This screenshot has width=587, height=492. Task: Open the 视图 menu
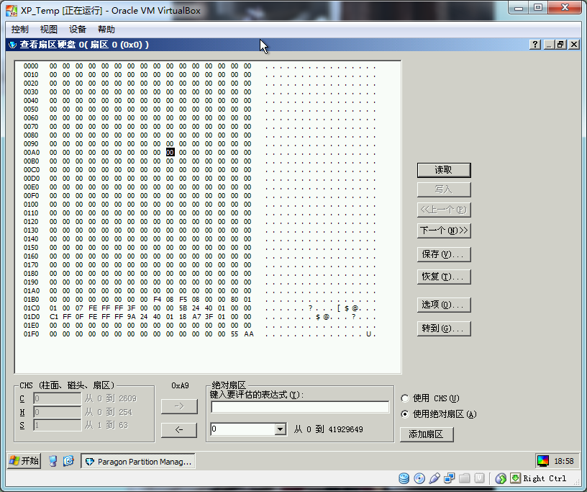pyautogui.click(x=48, y=30)
